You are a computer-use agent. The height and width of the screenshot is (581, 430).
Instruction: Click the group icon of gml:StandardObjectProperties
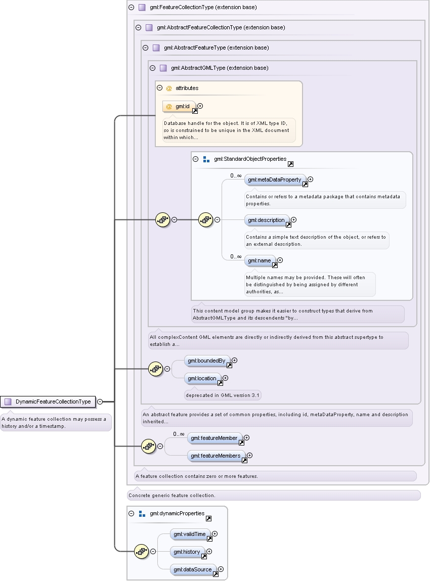[206, 159]
